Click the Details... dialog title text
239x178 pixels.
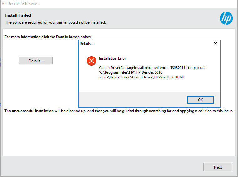[x=86, y=44]
